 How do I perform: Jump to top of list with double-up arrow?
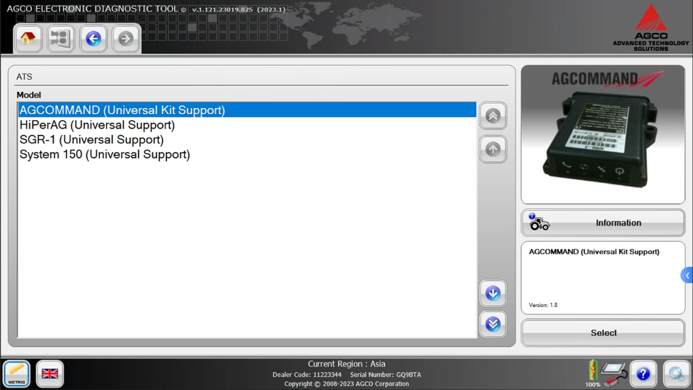[493, 116]
